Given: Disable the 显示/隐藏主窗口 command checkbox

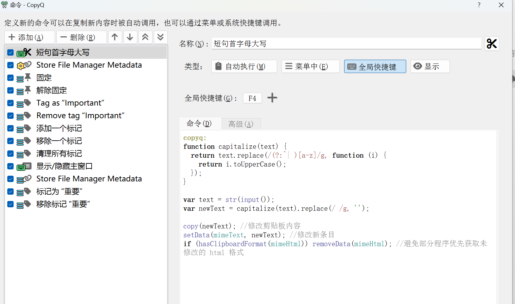Looking at the screenshot, I should click(10, 166).
